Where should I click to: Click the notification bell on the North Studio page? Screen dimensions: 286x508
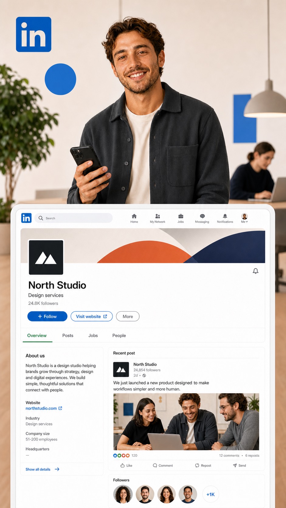pyautogui.click(x=256, y=271)
